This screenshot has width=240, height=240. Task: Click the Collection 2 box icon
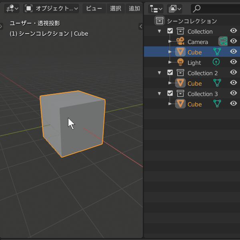pyautogui.click(x=180, y=72)
